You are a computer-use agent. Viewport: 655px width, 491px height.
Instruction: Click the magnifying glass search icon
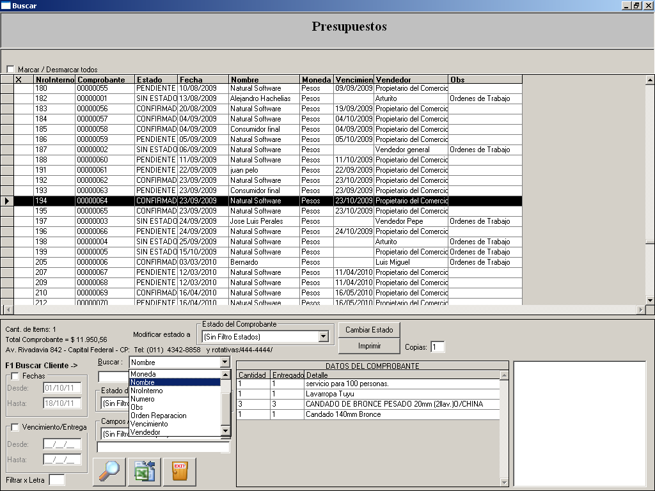109,472
